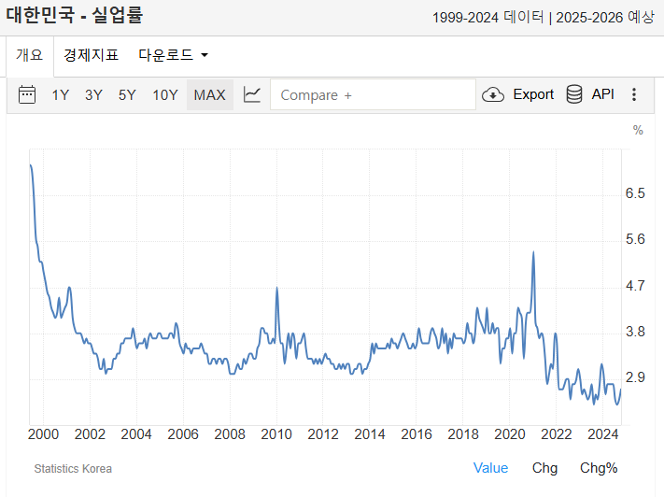Click the Export label
This screenshot has height=497, width=664.
533,94
